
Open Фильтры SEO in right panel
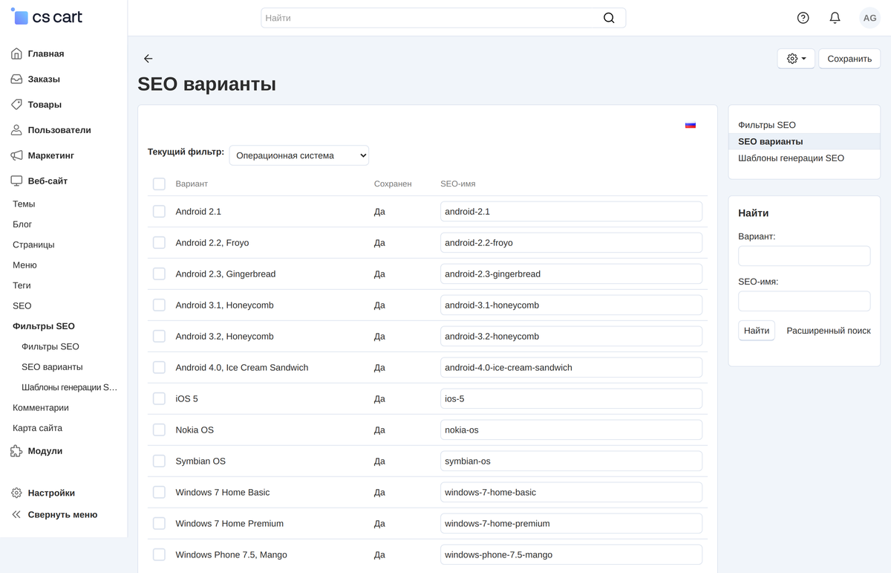[x=767, y=125]
